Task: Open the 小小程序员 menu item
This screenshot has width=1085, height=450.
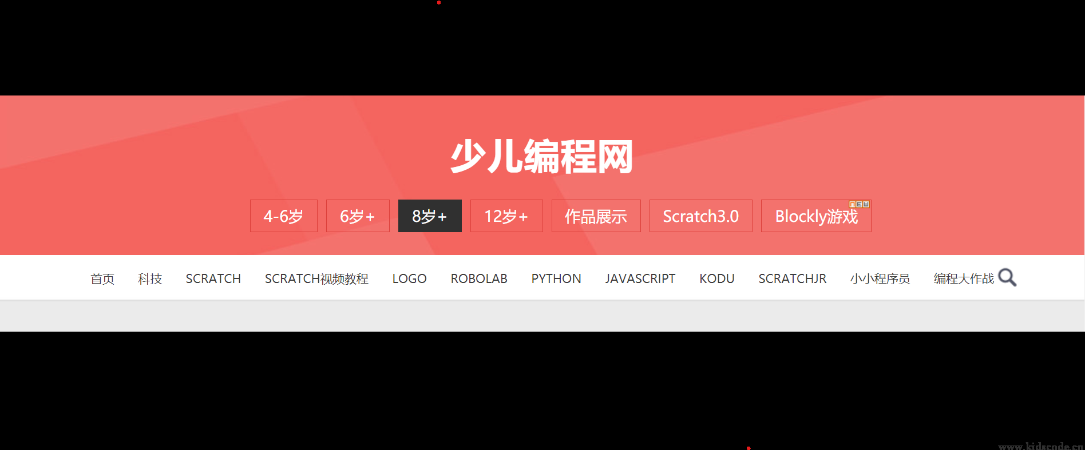Action: point(880,278)
